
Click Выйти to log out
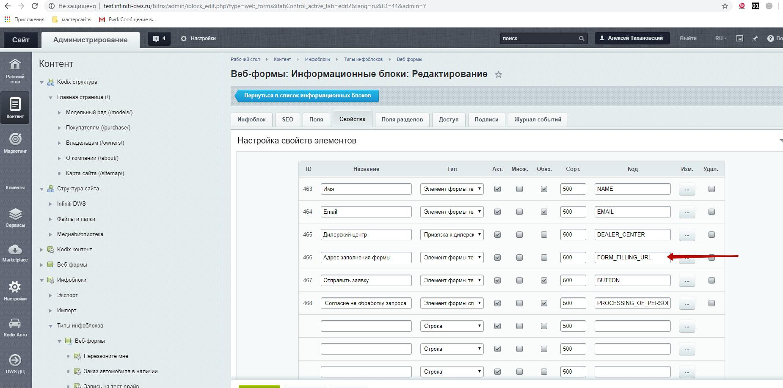pos(688,39)
